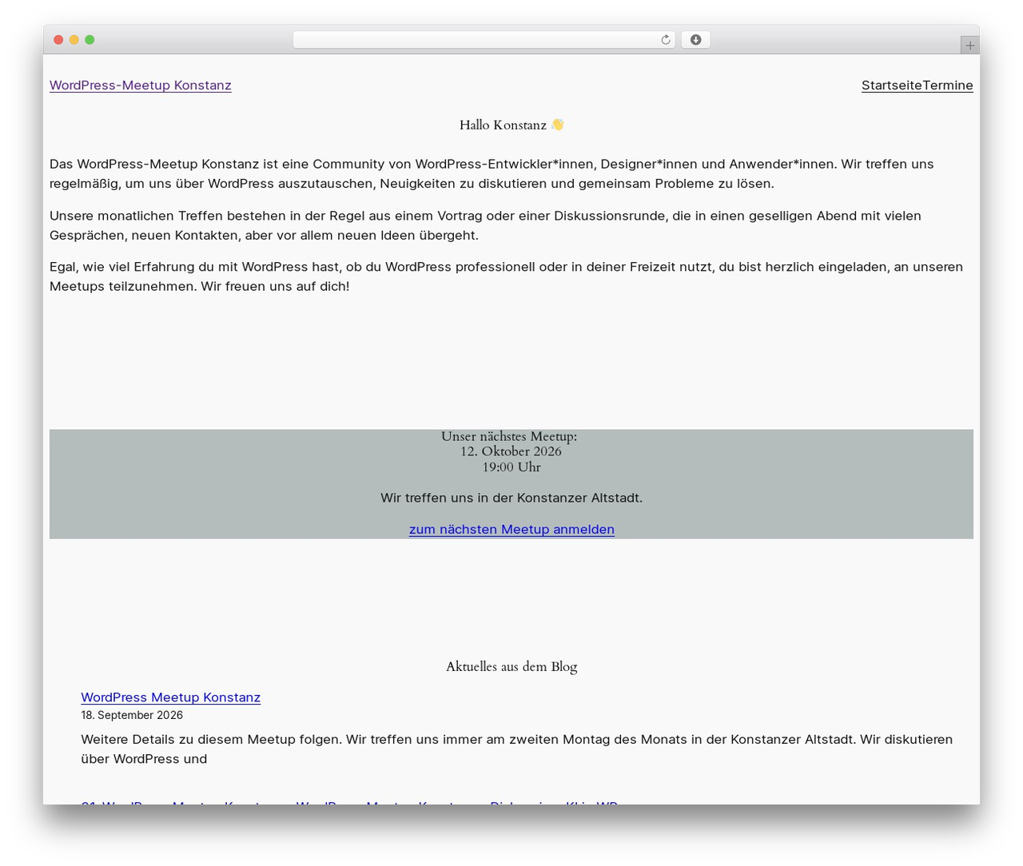Screen dimensions: 1023x866
Task: Click the excerpt starting 'Weitere Details zu diesem Meetup'
Action: pyautogui.click(x=517, y=749)
